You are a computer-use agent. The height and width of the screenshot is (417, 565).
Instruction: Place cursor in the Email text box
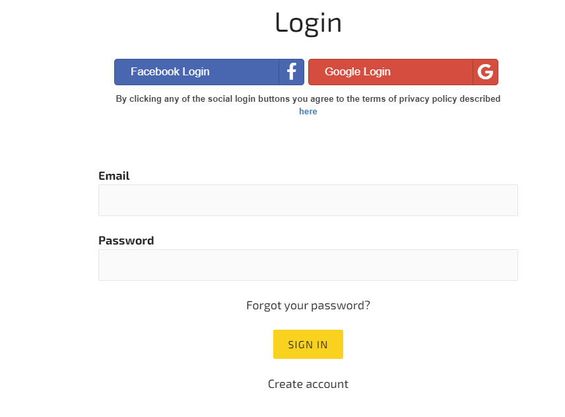point(308,200)
